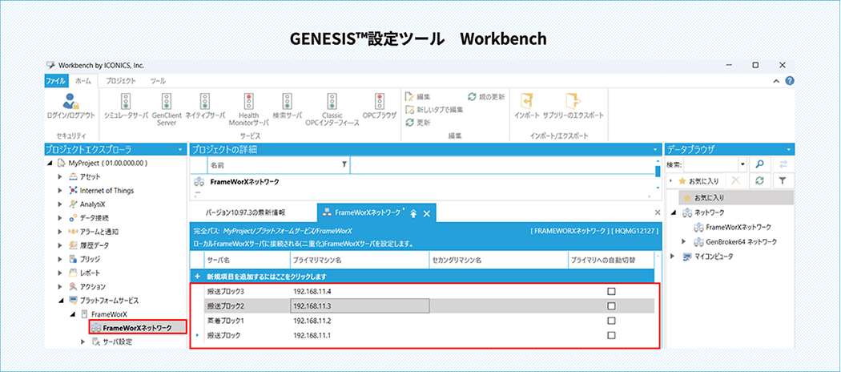This screenshot has width=841, height=372.
Task: Expand the サーバ設定 tree node
Action: click(x=82, y=342)
